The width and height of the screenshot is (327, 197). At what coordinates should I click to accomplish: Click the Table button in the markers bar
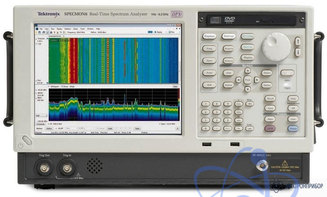tap(138, 128)
